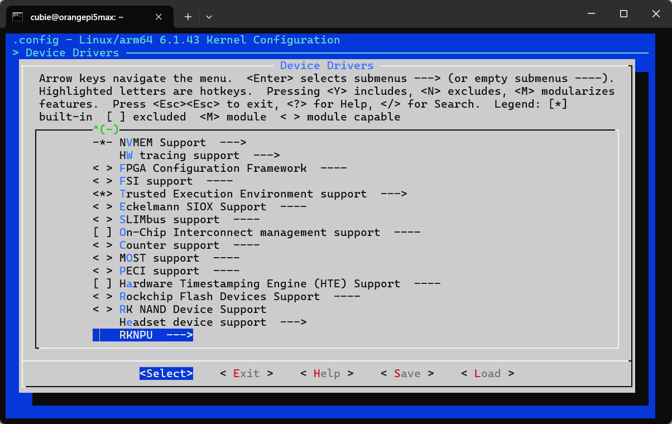Viewport: 672px width, 424px height.
Task: Open the terminal profiles dropdown
Action: point(209,17)
